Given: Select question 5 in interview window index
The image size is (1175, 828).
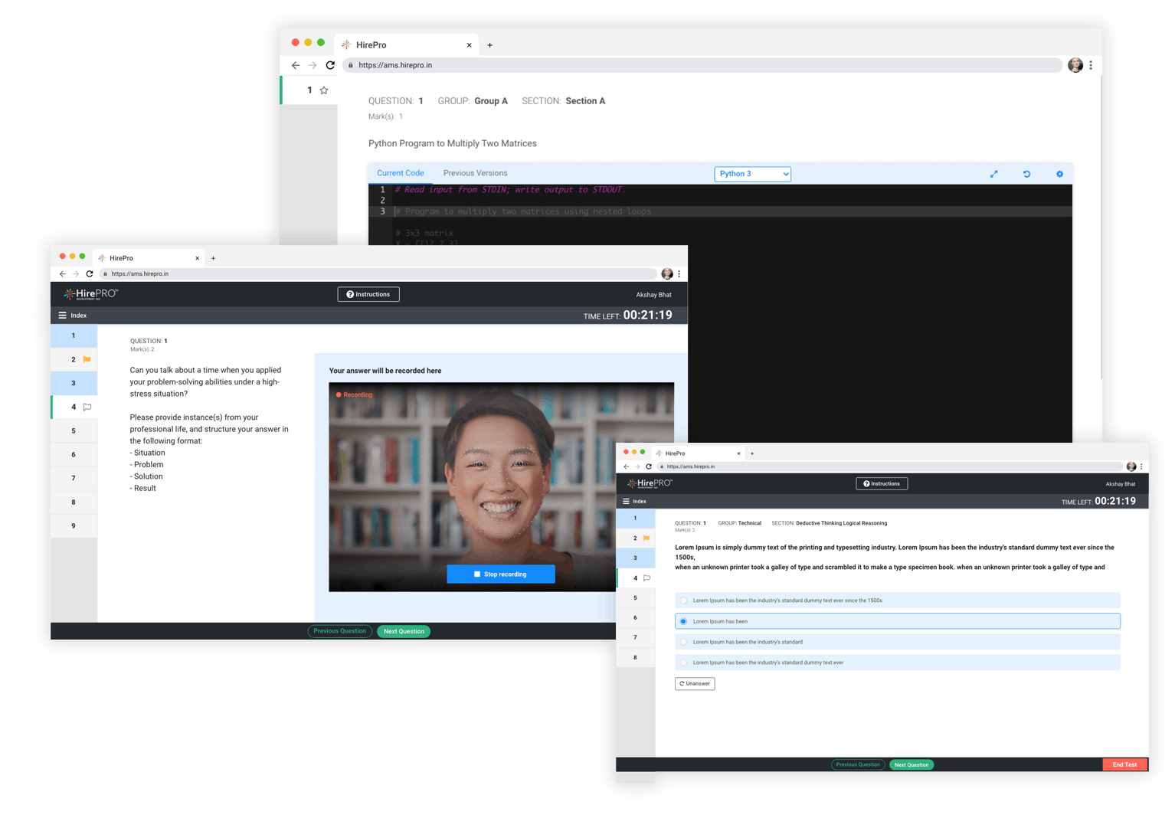Looking at the screenshot, I should point(74,430).
